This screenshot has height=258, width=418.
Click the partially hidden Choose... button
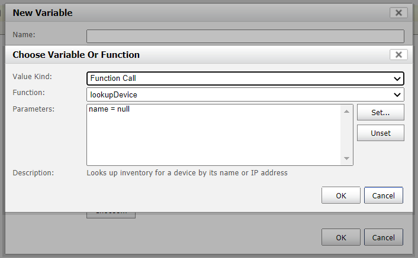tap(111, 215)
